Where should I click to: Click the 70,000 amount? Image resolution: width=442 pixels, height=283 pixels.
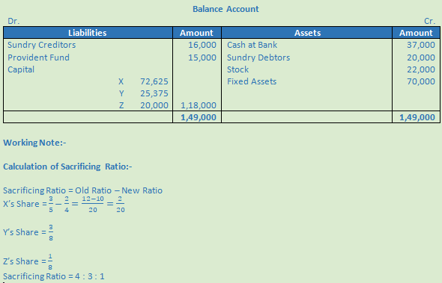(x=421, y=81)
